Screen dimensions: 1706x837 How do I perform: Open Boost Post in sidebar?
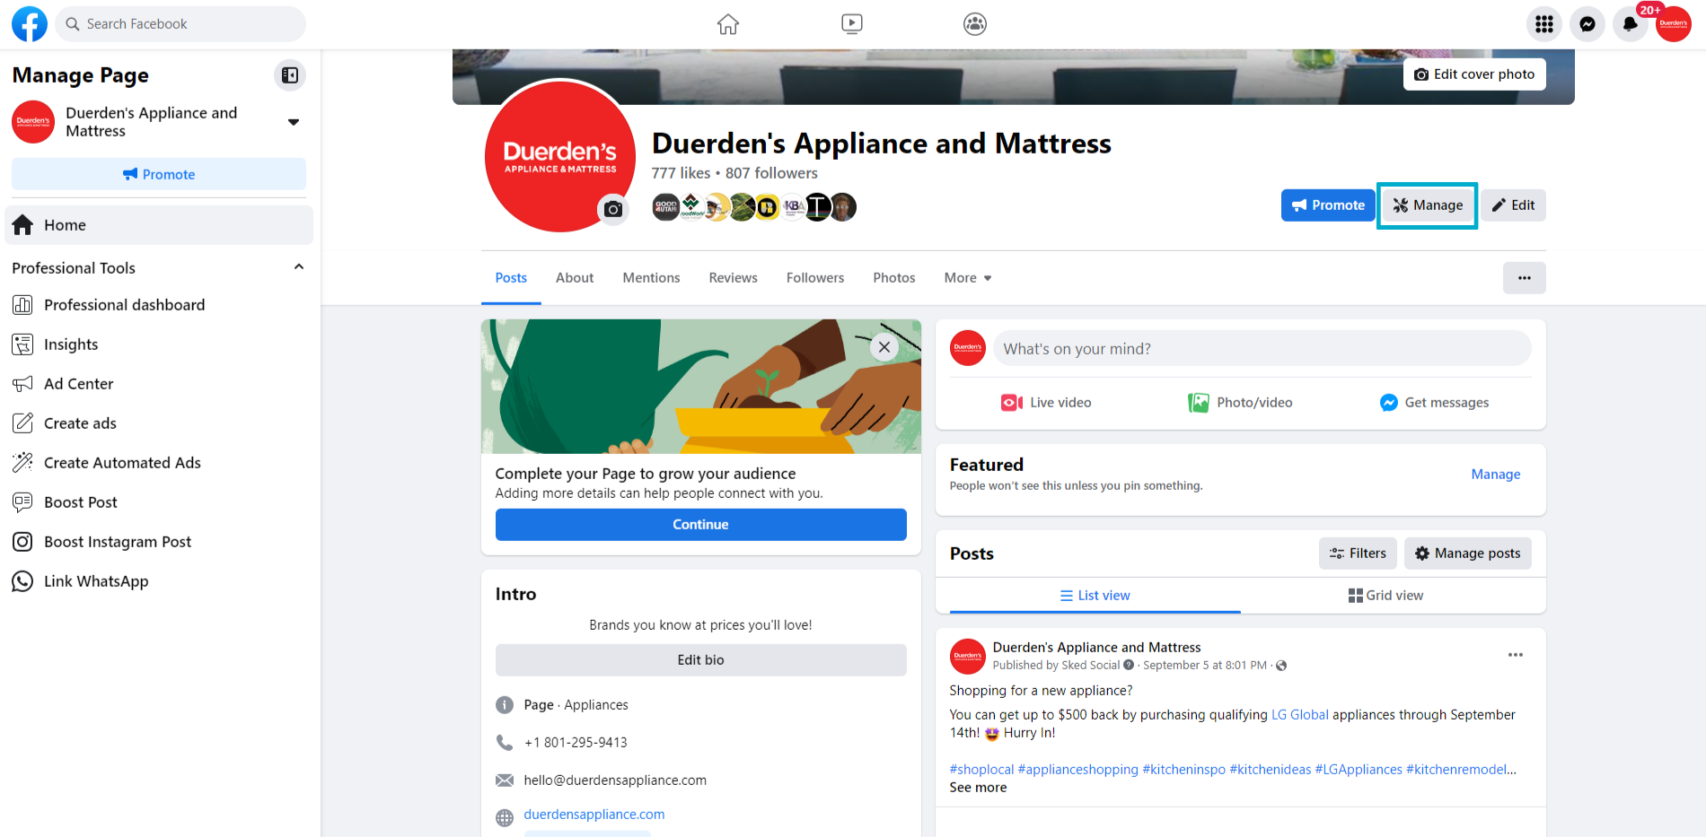point(159,502)
